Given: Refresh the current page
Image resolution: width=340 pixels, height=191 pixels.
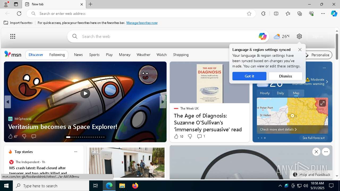Looking at the screenshot, I should (x=19, y=14).
